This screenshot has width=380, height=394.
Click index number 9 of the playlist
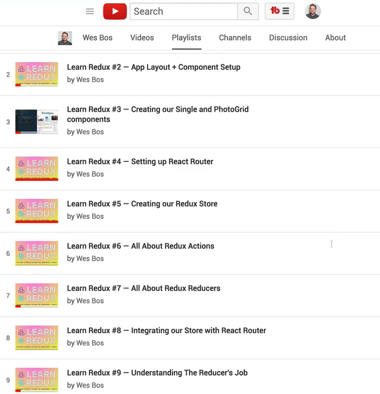click(x=8, y=380)
